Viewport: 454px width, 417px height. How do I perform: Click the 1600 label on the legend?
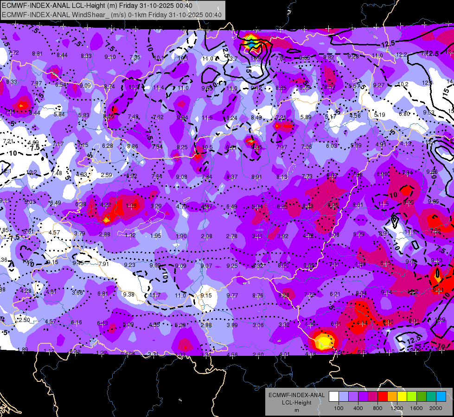coord(416,408)
